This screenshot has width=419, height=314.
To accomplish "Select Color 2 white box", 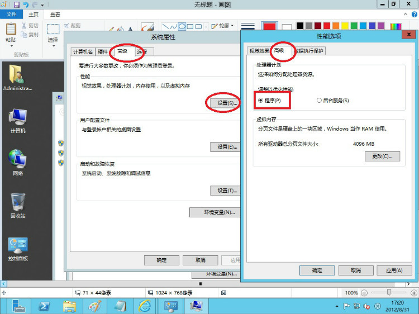I will pyautogui.click(x=287, y=27).
